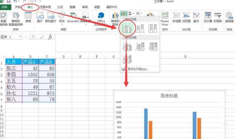Click the Undo arrow icon
The width and height of the screenshot is (235, 139).
click(x=15, y=1)
